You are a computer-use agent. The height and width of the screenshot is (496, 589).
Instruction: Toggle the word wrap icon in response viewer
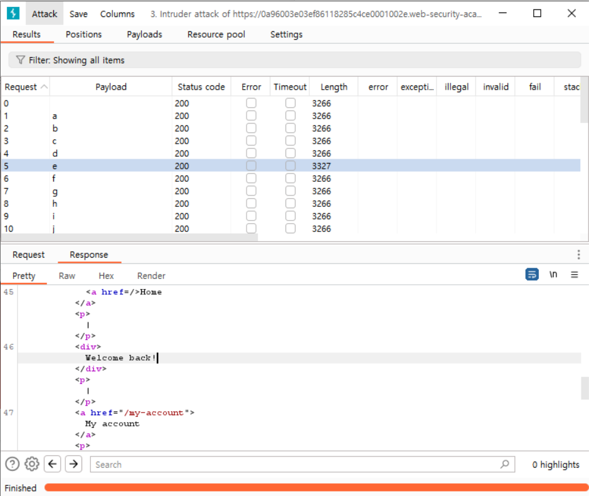point(532,275)
